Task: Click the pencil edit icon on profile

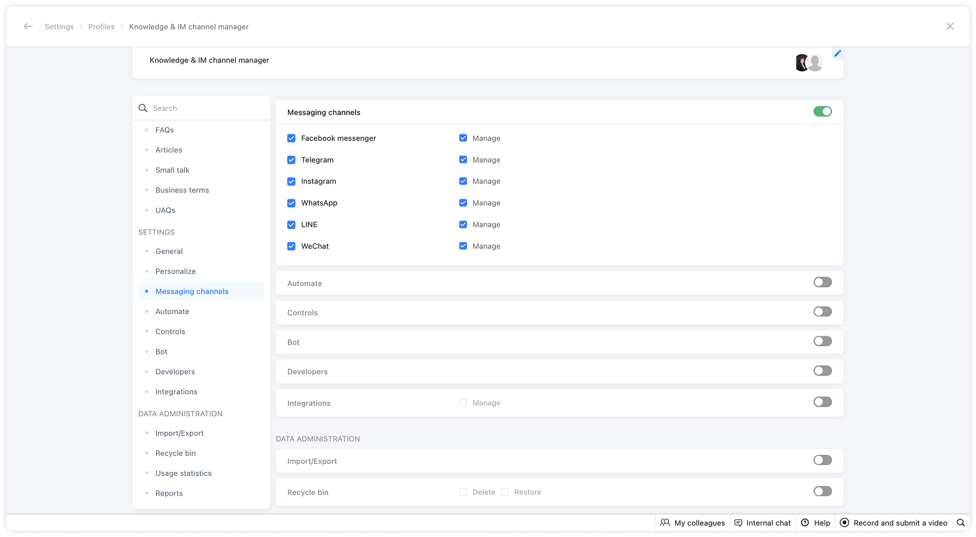Action: pyautogui.click(x=837, y=54)
